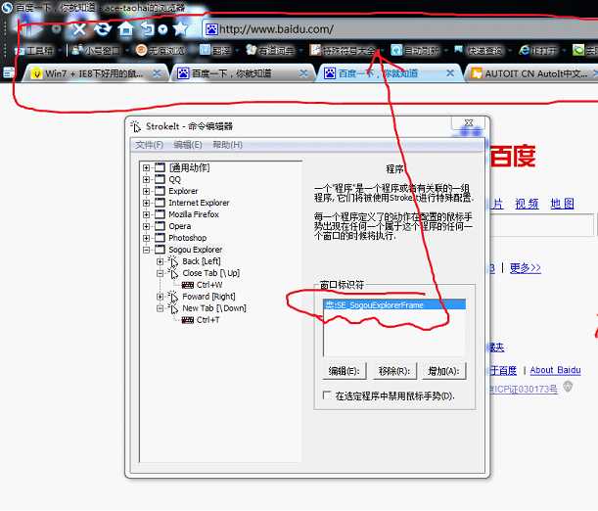Collapse the Close Tab gesture node

coord(161,273)
